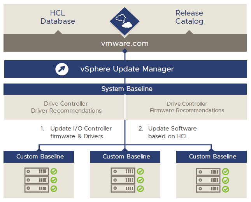The width and height of the screenshot is (251, 202).
Task: Click bottom green checkmark in right Custom Baseline
Action: pyautogui.click(x=226, y=189)
